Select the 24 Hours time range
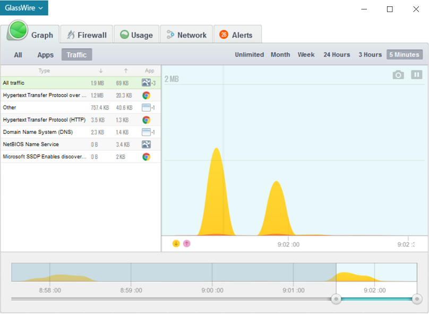 [x=337, y=55]
